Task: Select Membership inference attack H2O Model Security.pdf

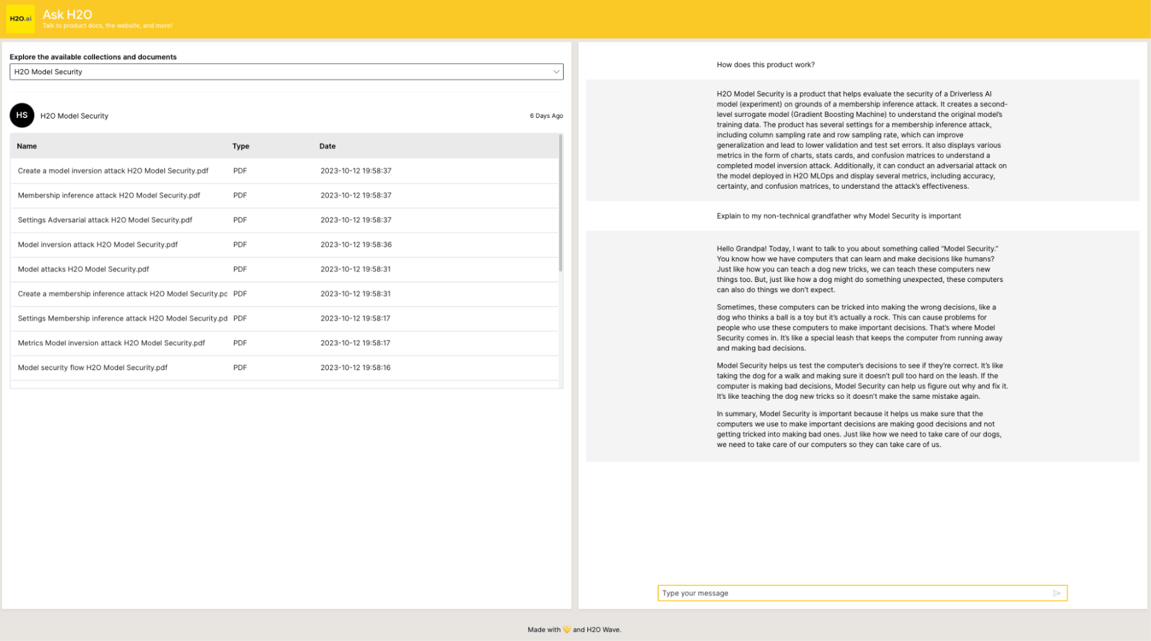Action: [x=109, y=196]
